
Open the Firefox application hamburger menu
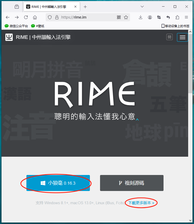186,17
